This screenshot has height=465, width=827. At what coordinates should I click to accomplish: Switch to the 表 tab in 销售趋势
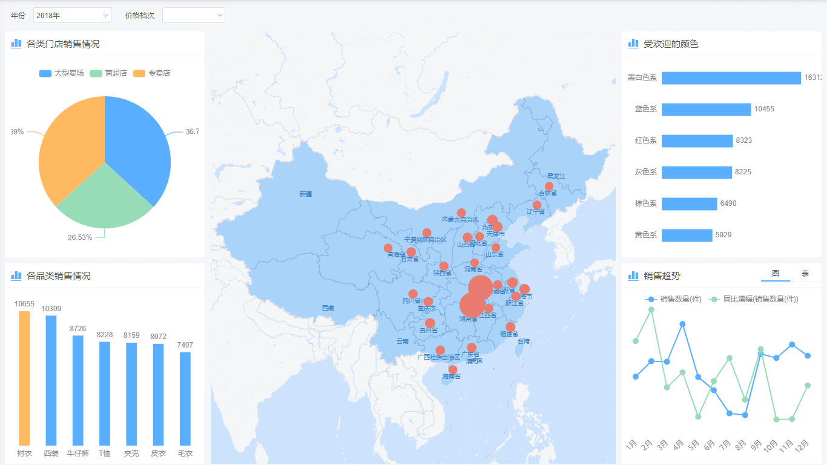pos(804,274)
